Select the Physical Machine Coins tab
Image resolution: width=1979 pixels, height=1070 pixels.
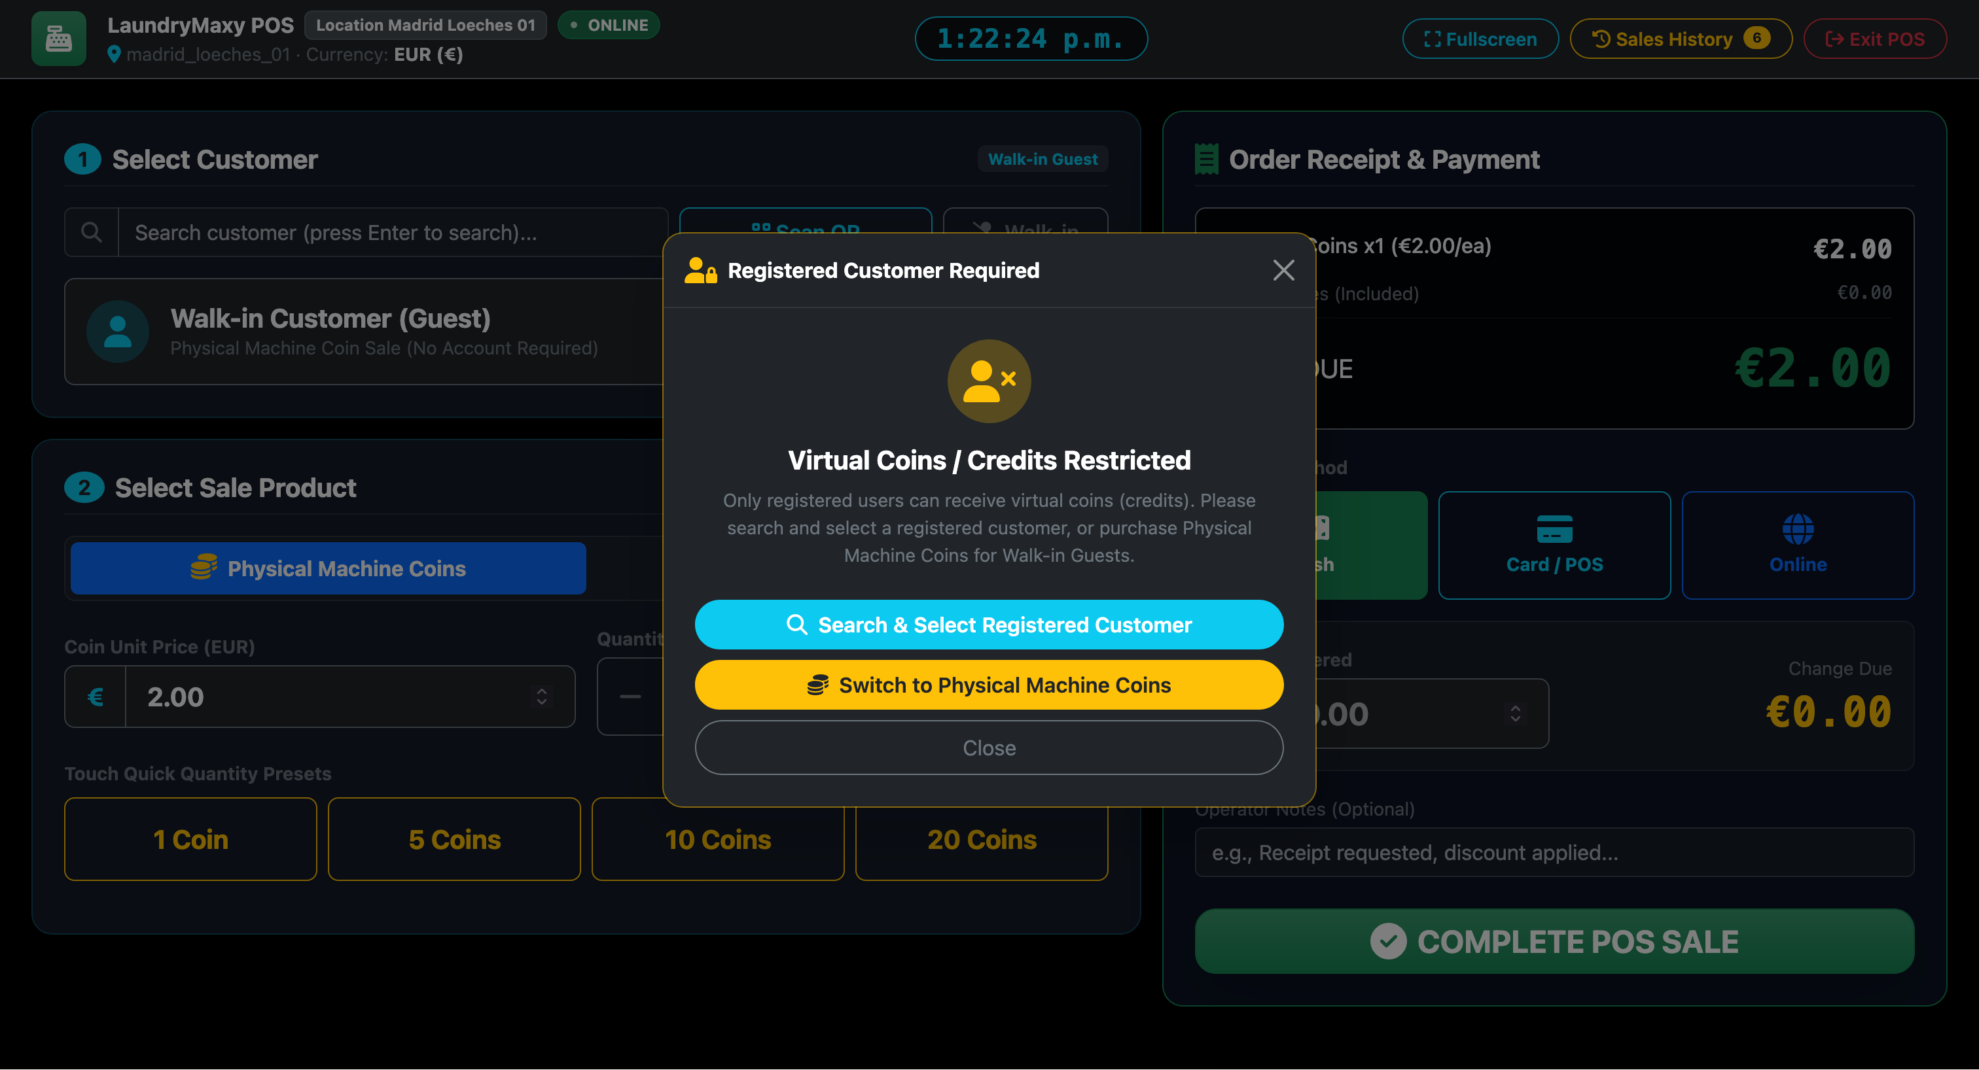(x=328, y=568)
